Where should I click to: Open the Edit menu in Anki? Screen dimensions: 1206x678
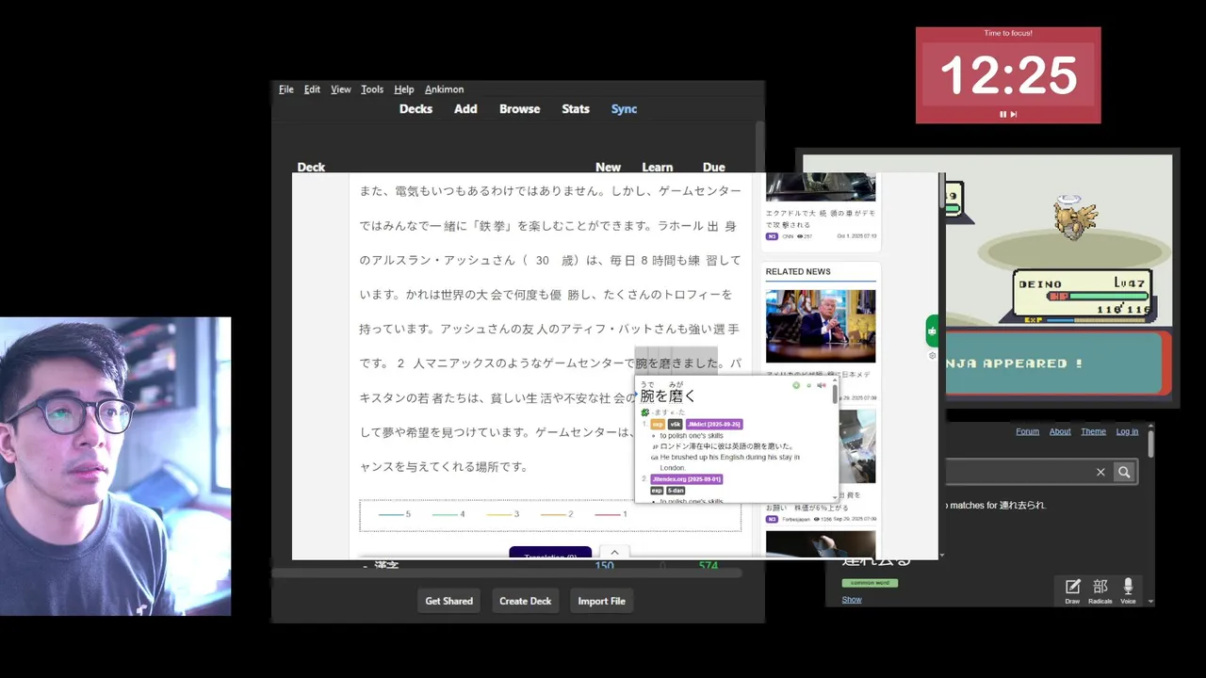point(312,89)
